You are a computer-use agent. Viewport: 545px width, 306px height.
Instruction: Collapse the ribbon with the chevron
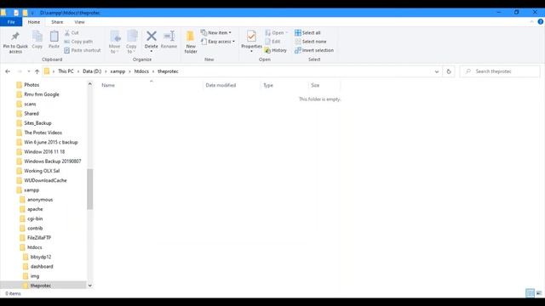531,21
